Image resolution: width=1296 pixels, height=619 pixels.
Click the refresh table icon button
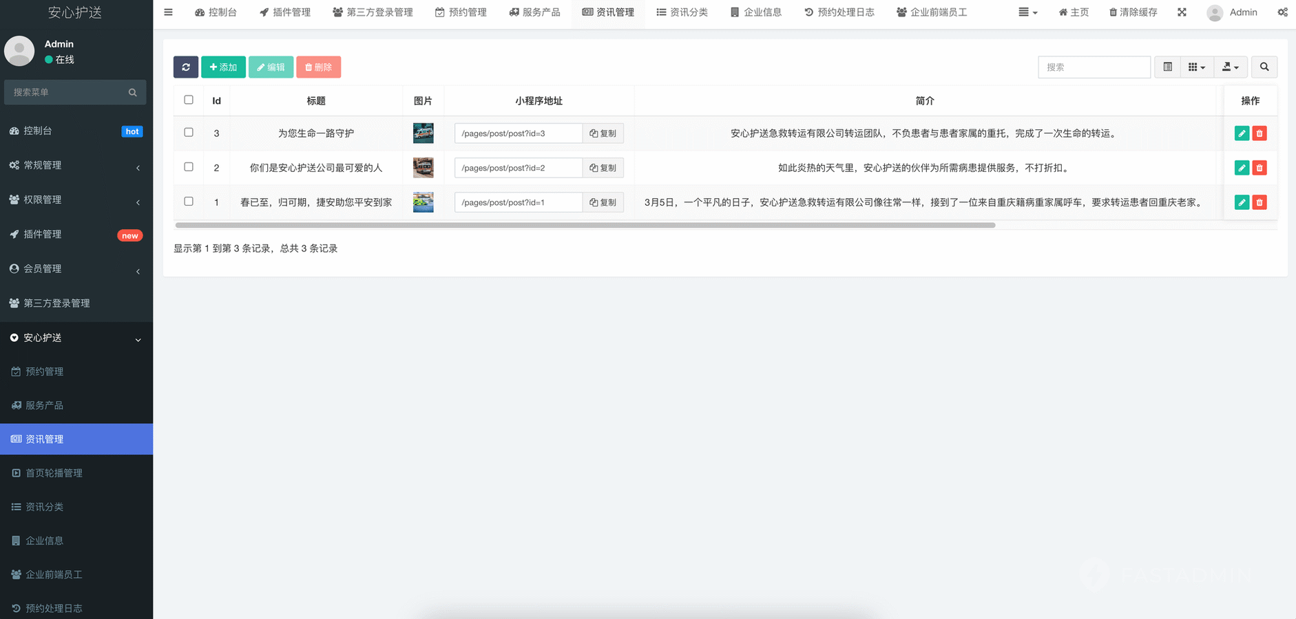pyautogui.click(x=186, y=67)
